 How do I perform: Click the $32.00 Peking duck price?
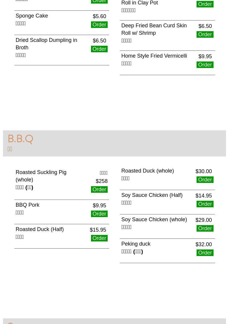tap(203, 244)
